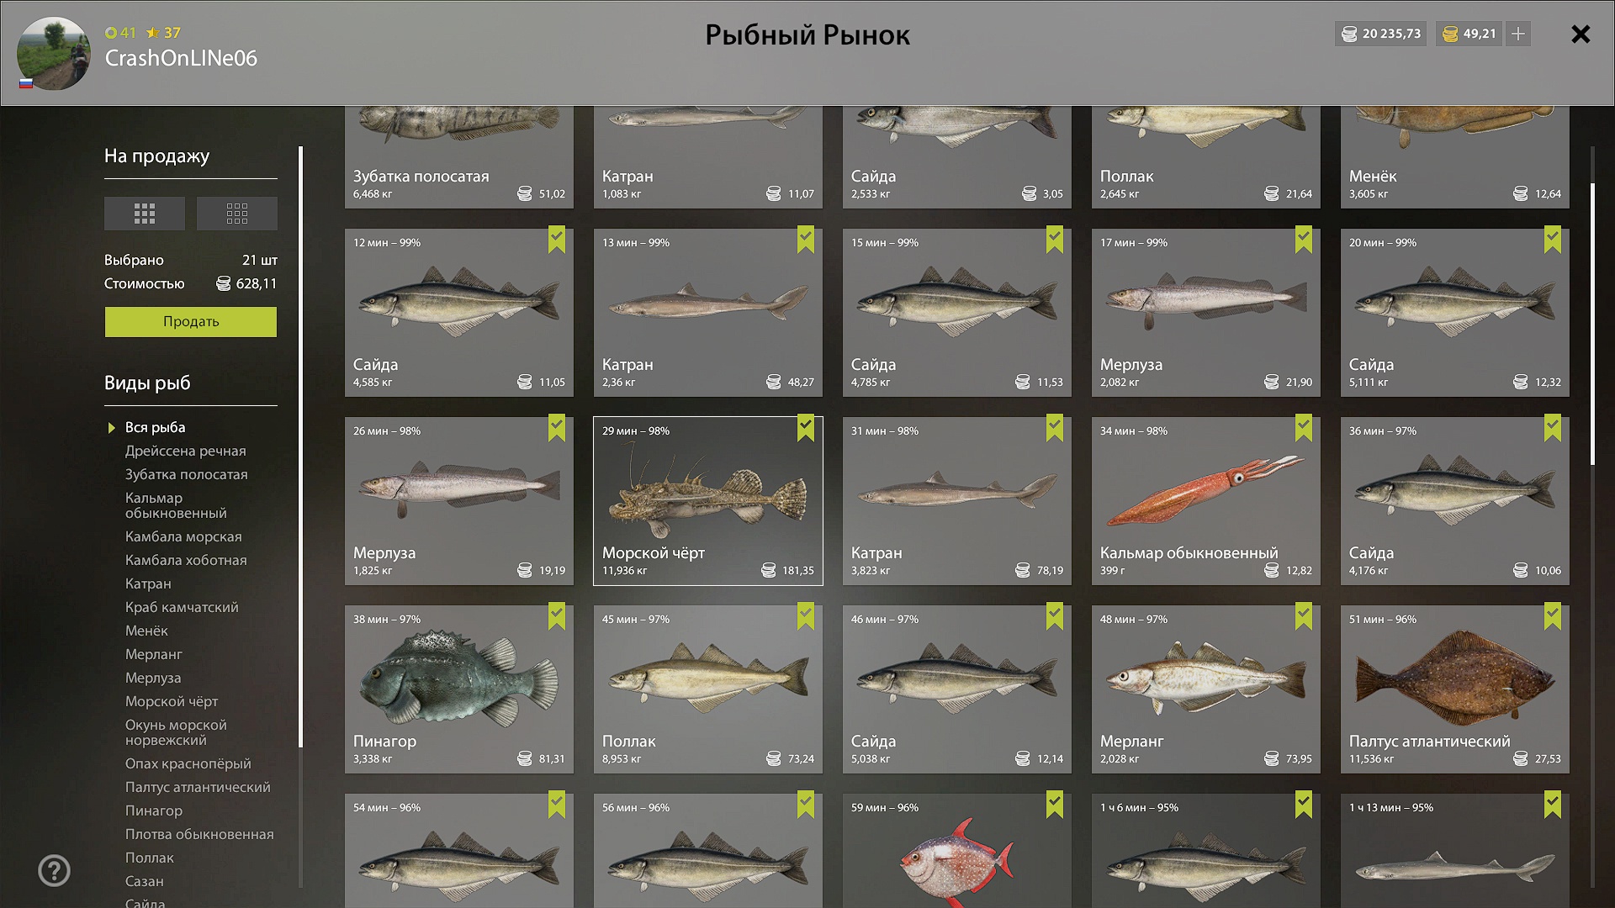This screenshot has height=908, width=1615.
Task: Click the gold coins balance 49,21
Action: coord(1469,34)
